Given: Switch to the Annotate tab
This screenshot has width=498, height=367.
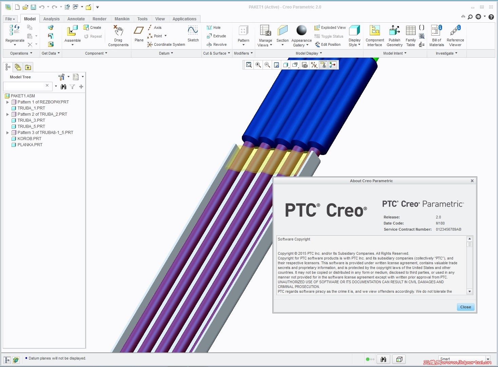Looking at the screenshot, I should 76,19.
